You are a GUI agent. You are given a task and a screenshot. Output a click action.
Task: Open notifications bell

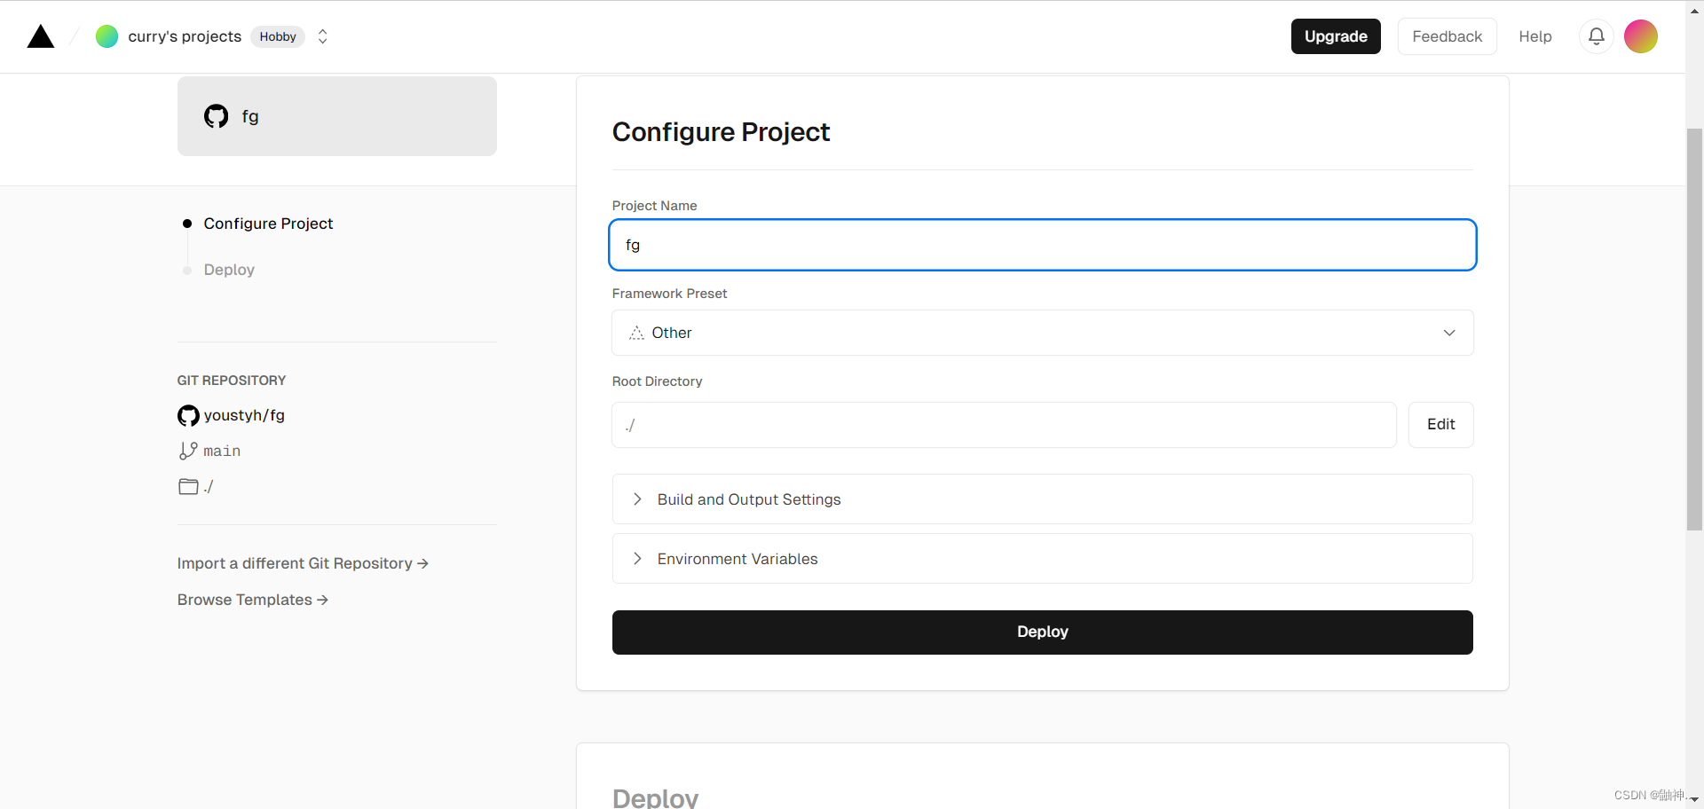tap(1596, 36)
